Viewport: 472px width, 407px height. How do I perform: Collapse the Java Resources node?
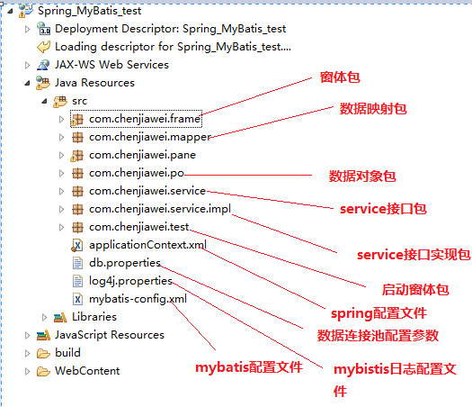coord(27,83)
